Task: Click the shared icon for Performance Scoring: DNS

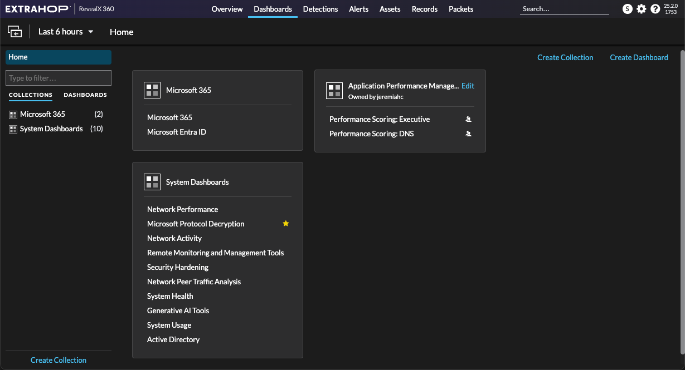Action: 469,134
